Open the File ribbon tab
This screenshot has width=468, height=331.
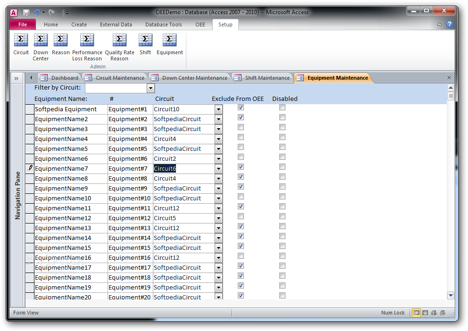(x=23, y=25)
